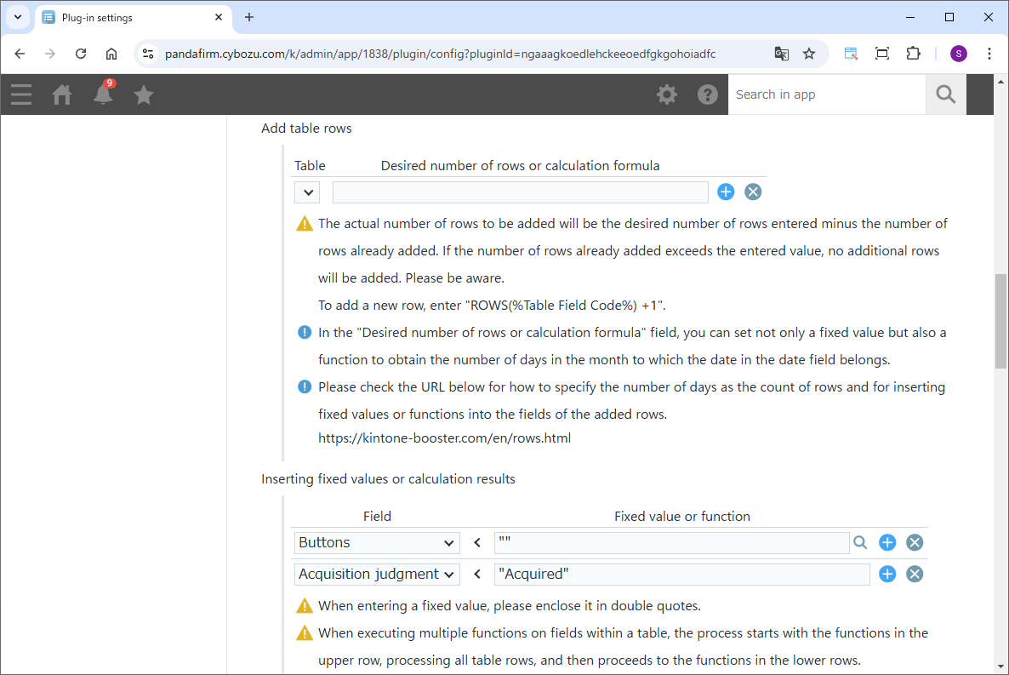Open the Buttons field dropdown
This screenshot has width=1009, height=675.
tap(377, 543)
